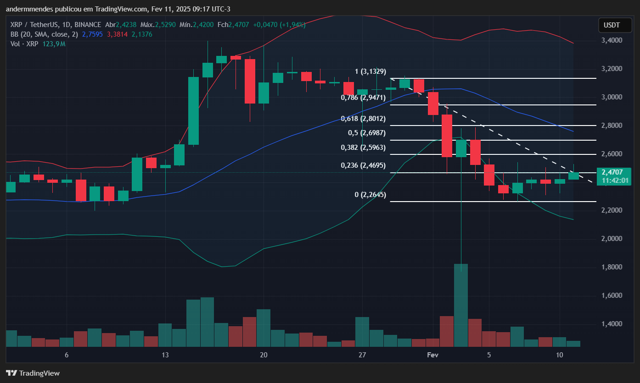Click the BB (20, SMA, close, 2) indicator label
Screen dimensions: 640x383
tap(44, 34)
